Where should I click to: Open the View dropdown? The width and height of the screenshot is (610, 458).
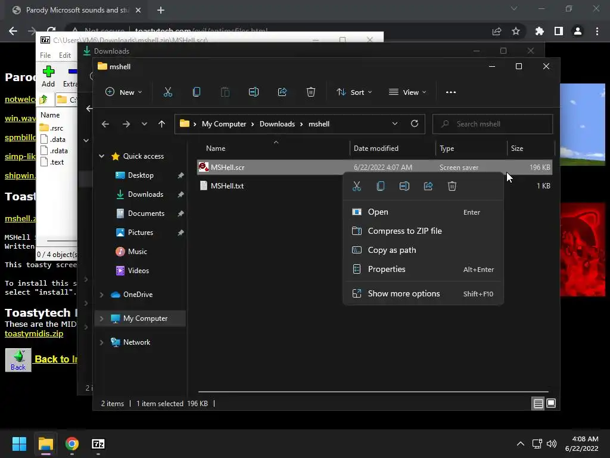point(407,92)
